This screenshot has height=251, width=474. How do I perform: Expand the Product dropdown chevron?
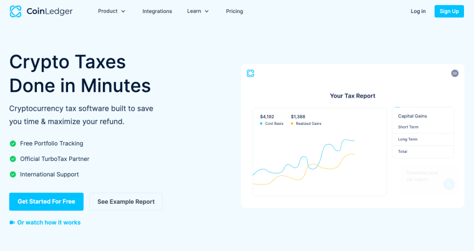[123, 11]
